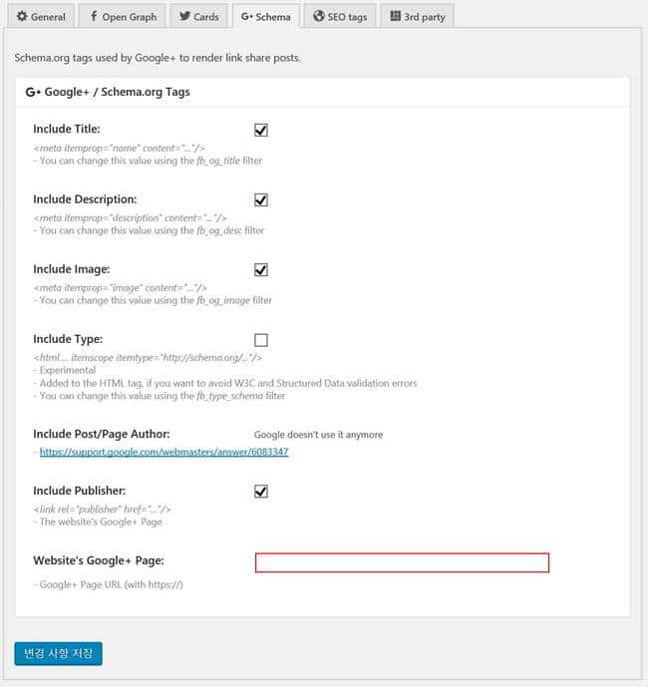Disable the Include Image checkbox
The width and height of the screenshot is (648, 687).
point(261,270)
